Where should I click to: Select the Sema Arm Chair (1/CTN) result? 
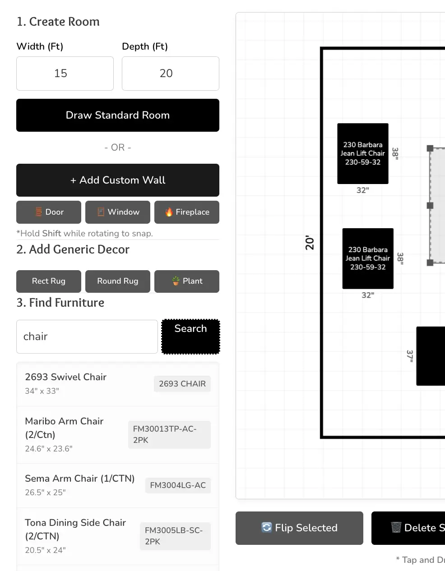(118, 486)
